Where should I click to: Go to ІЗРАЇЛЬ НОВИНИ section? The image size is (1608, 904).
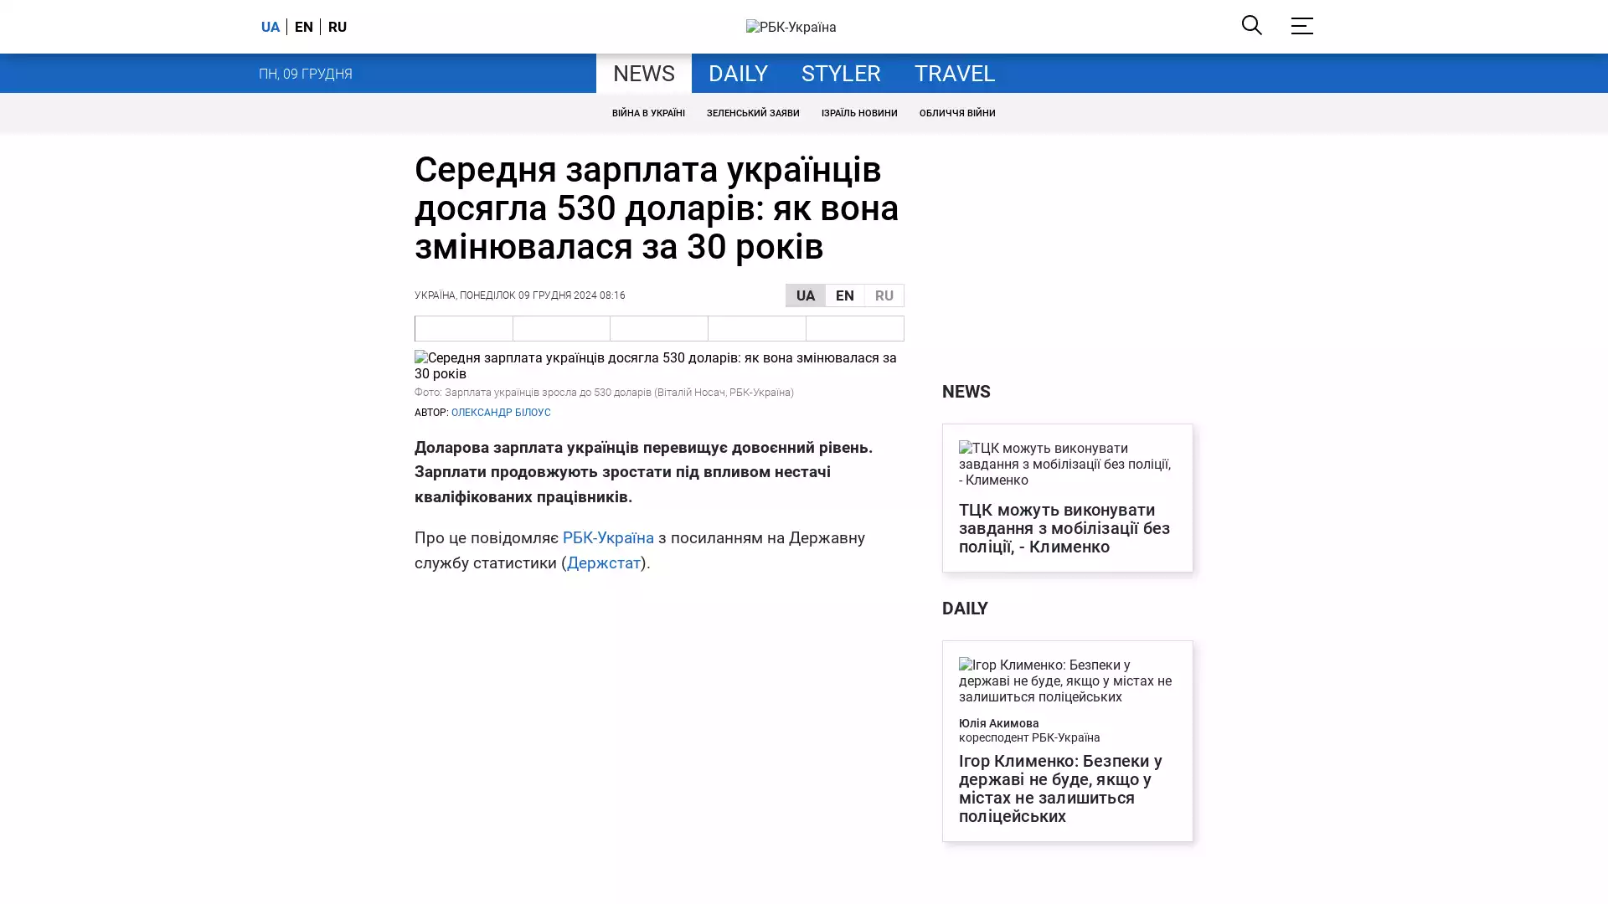point(859,113)
